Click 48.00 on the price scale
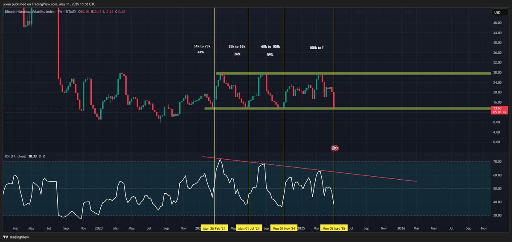The height and width of the screenshot is (242, 512). coord(497,23)
